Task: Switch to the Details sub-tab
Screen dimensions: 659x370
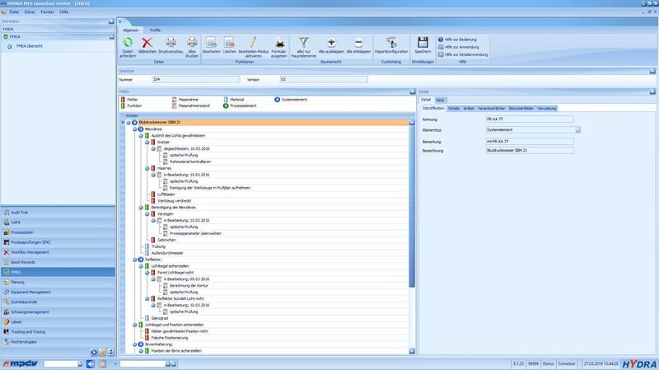Action: [454, 109]
